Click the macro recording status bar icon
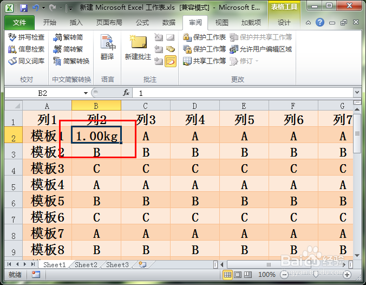Screen dimensions: 366x285 [36, 275]
